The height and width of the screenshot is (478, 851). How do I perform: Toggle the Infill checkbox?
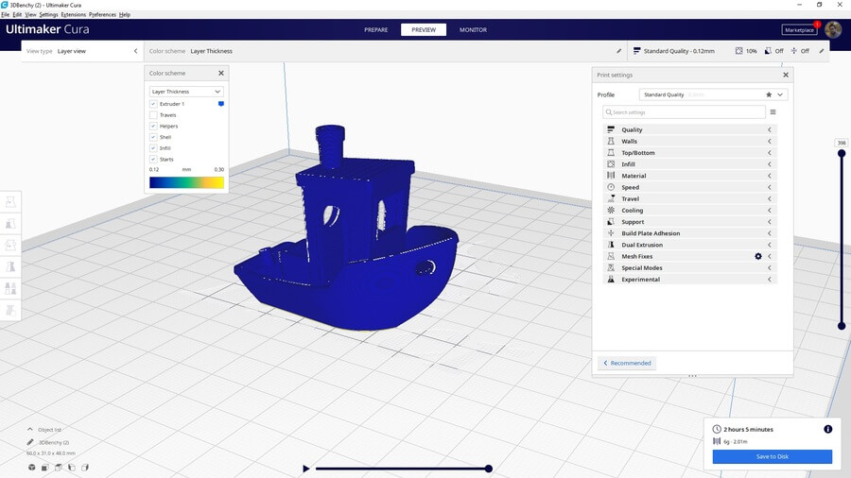click(153, 148)
